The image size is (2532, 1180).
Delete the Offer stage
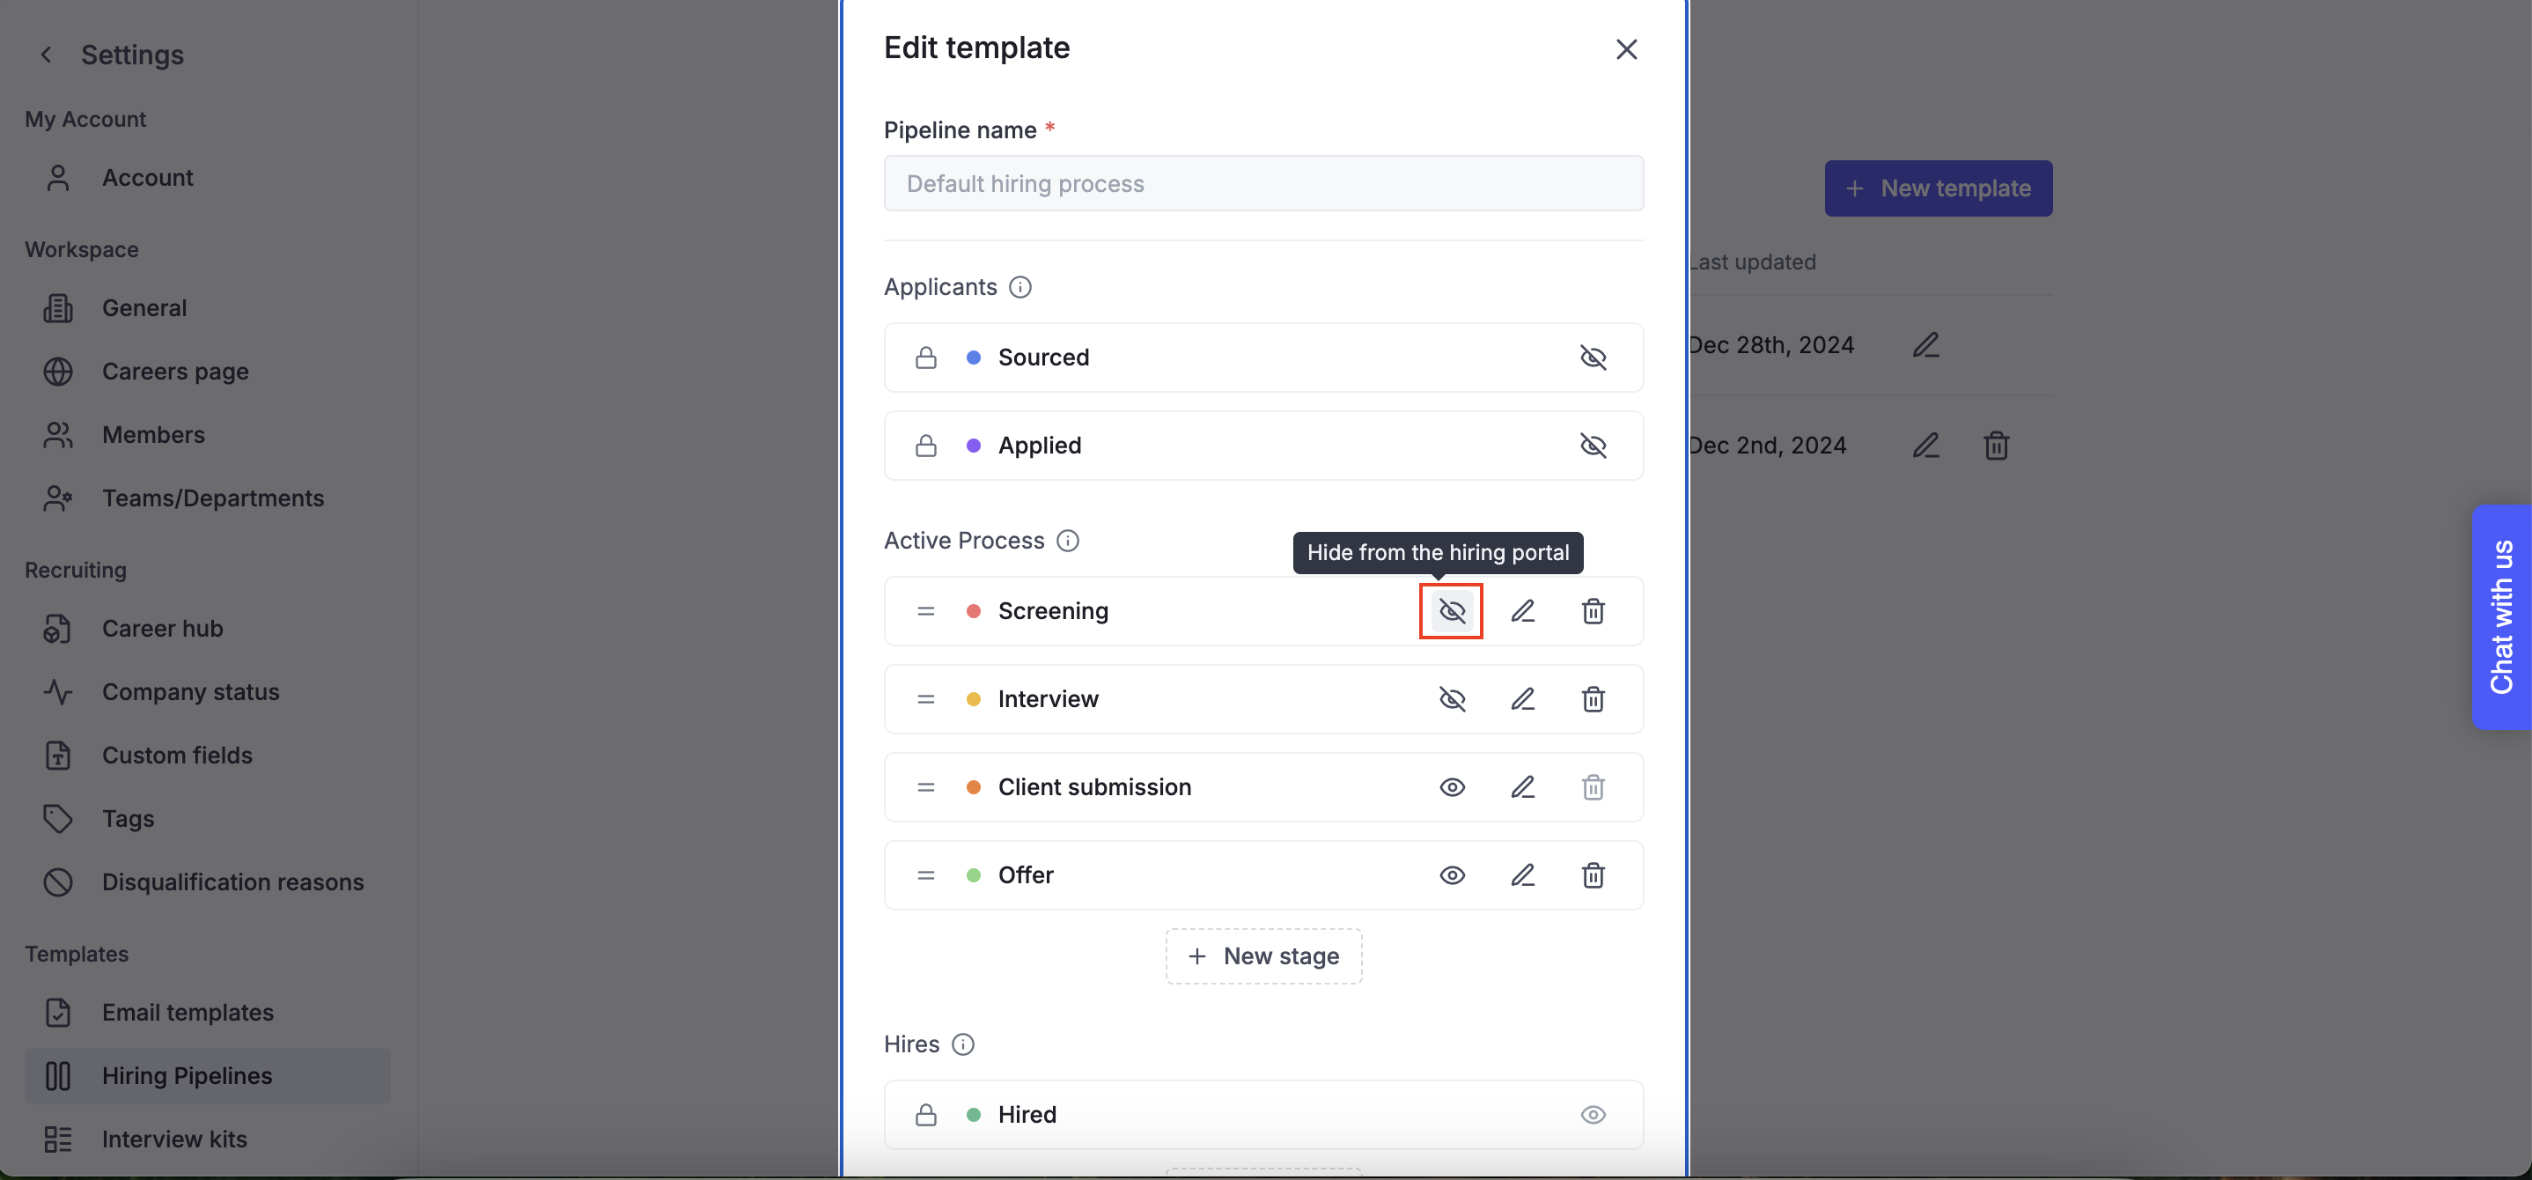point(1593,875)
